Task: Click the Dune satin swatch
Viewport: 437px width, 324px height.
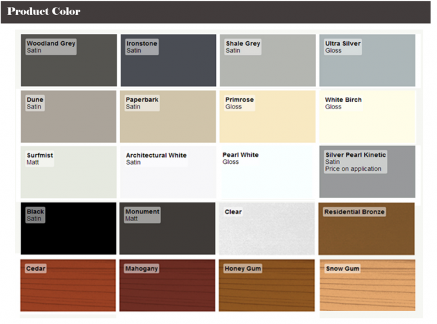Action: [x=69, y=116]
